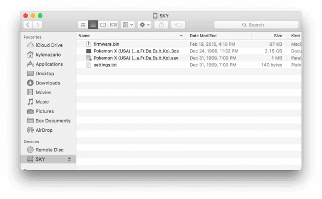This screenshot has width=322, height=199.
Task: Sort by the Kind column header
Action: (x=295, y=36)
